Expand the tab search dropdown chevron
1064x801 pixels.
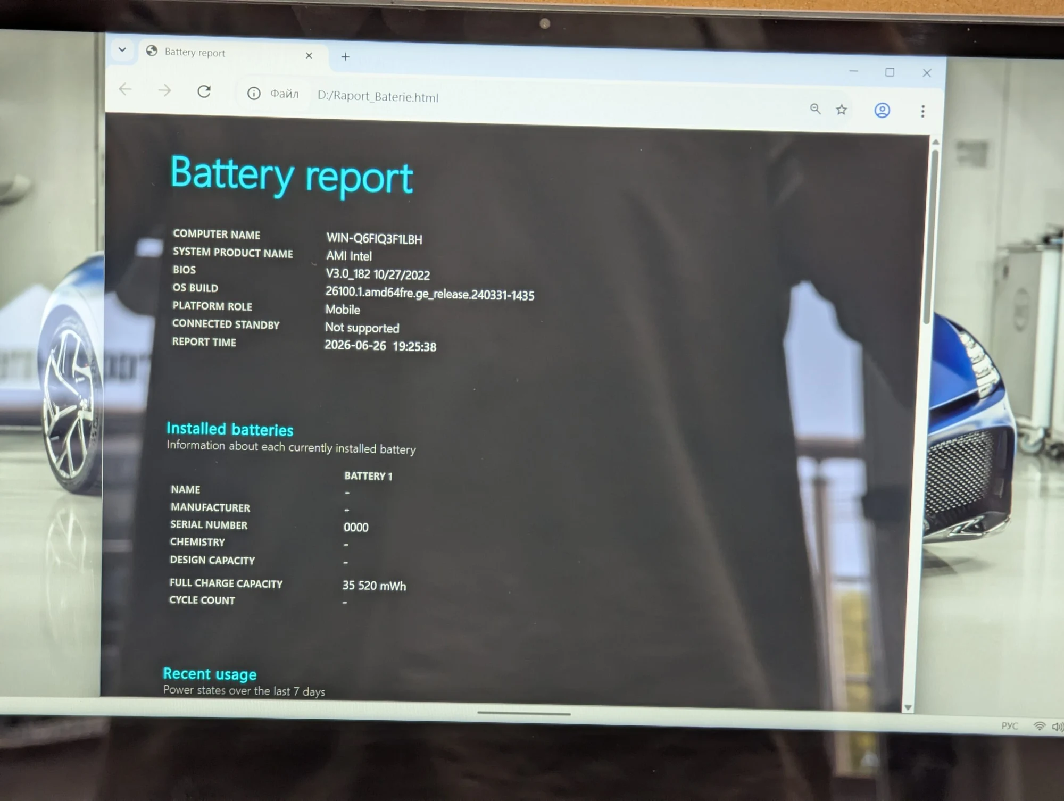tap(122, 50)
